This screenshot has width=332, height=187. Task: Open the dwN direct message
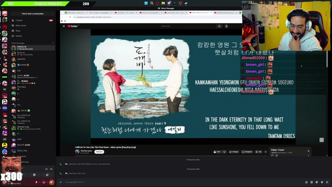point(33,139)
